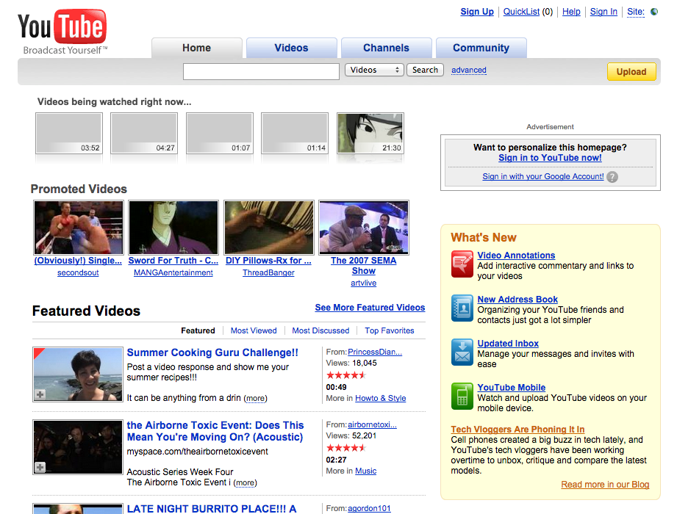Viewport: 677px width, 514px height.
Task: Open Sword For Truth promoted video title
Action: 173,261
